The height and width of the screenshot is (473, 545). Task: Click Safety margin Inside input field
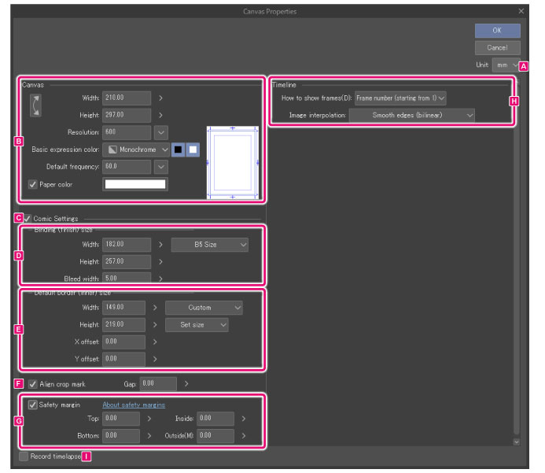(215, 419)
